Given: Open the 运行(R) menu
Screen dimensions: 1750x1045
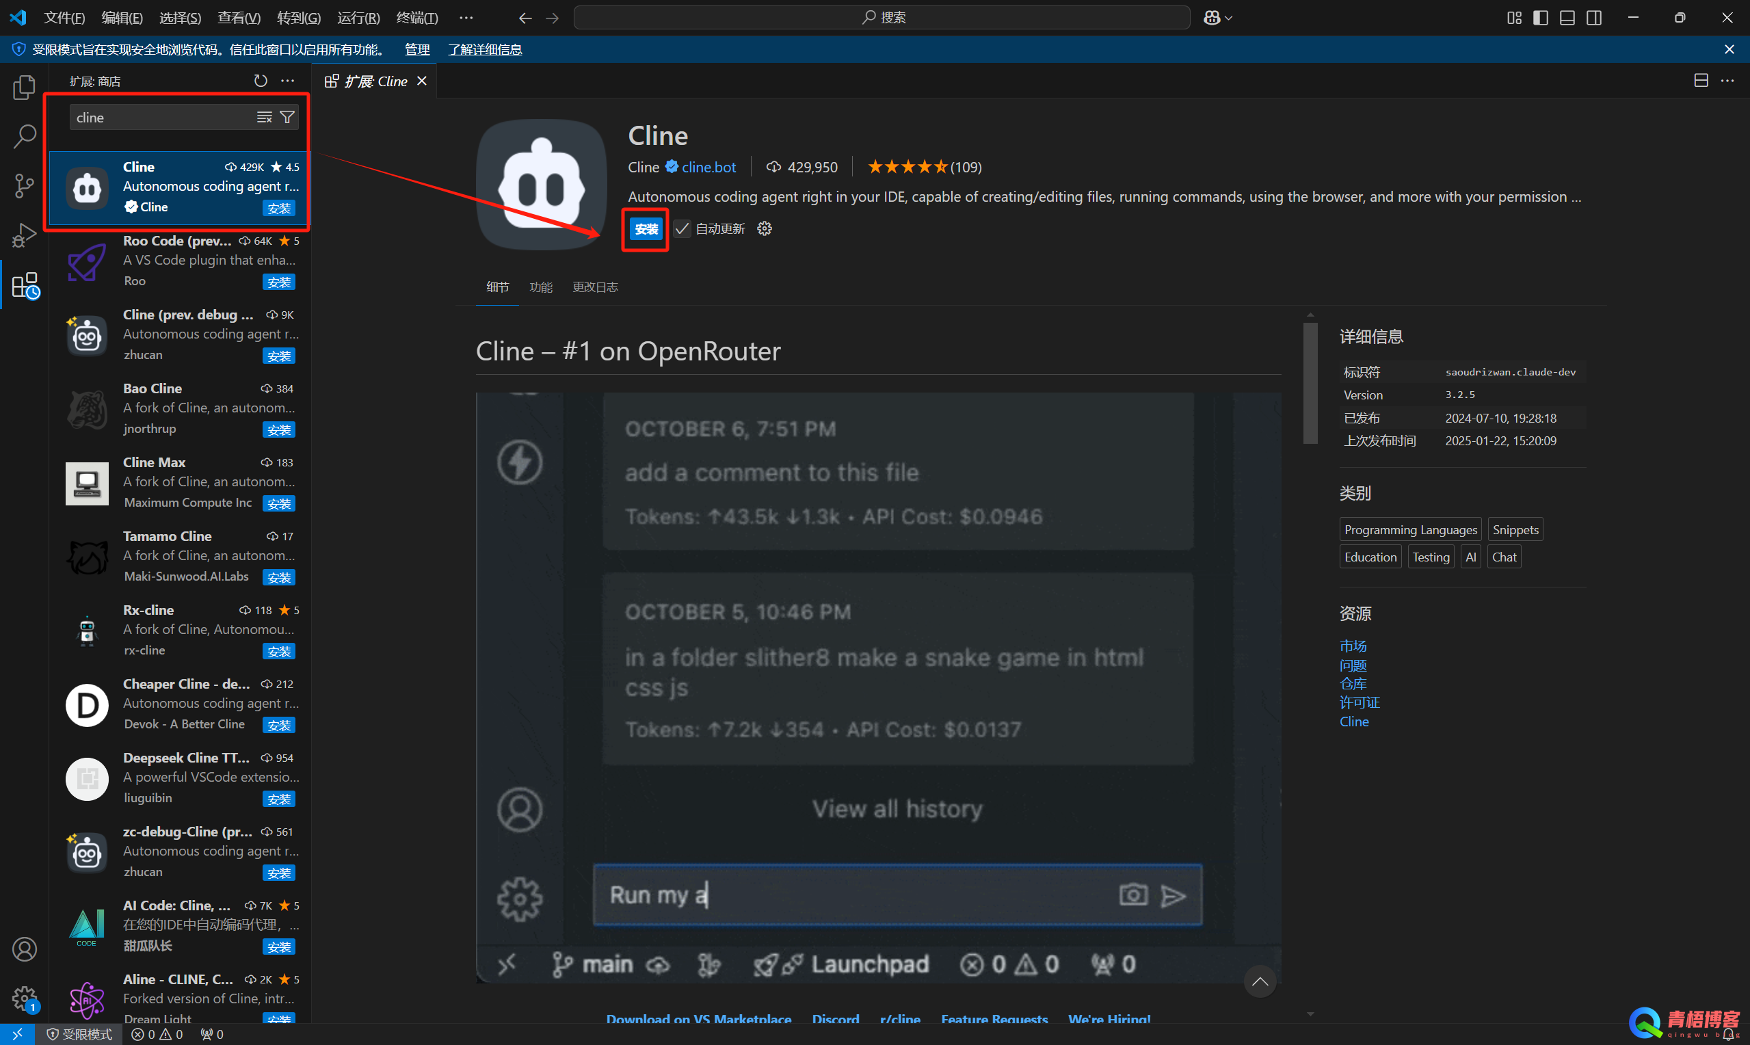Looking at the screenshot, I should pos(358,18).
